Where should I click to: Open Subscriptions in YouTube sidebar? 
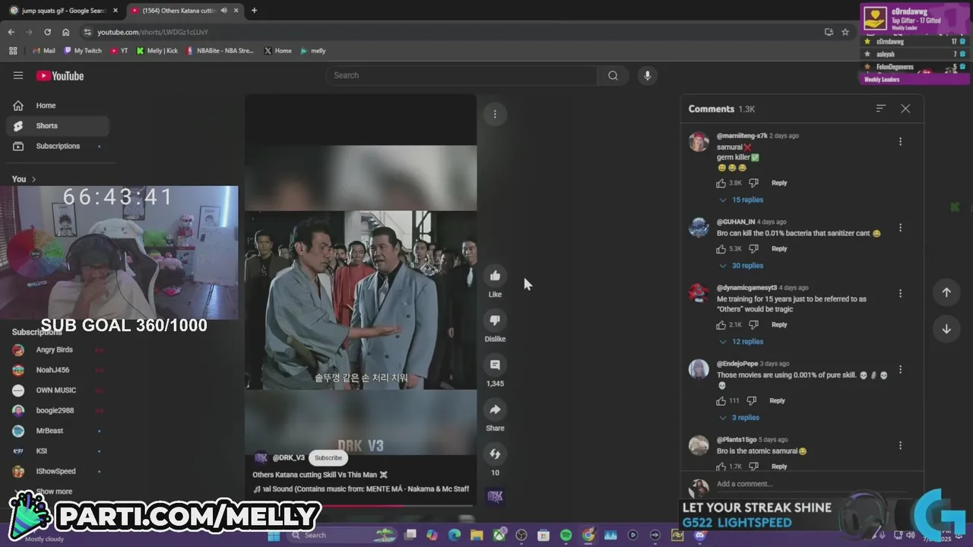[x=58, y=146]
